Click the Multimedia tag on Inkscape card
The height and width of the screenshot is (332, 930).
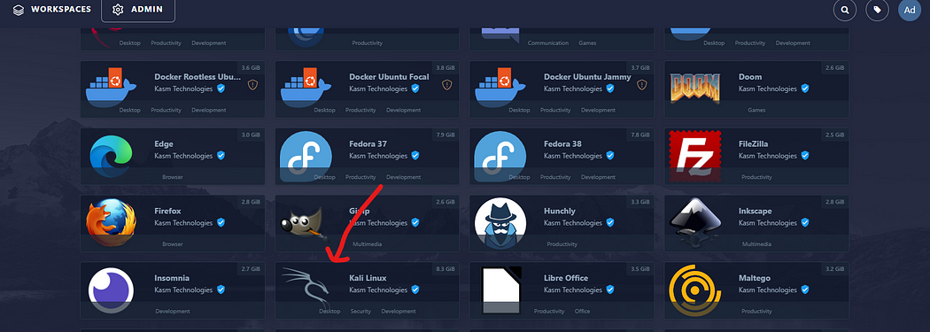[x=756, y=244]
